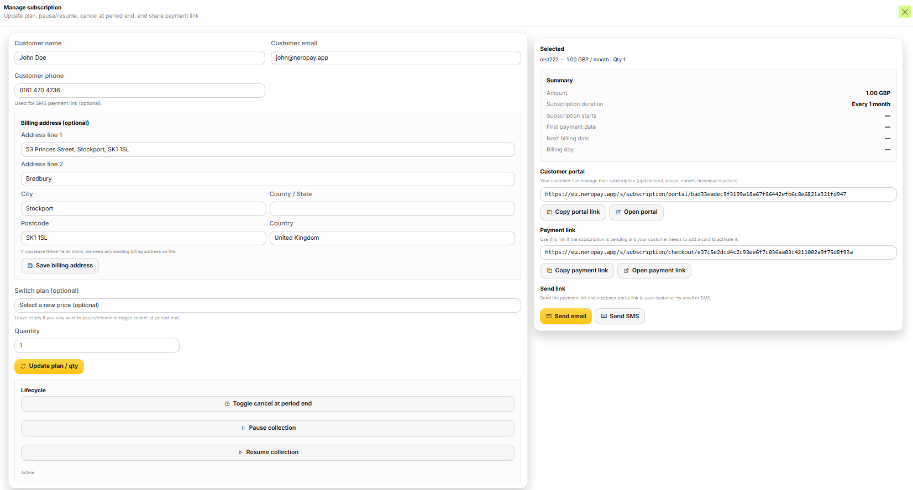Copy the payment link to clipboard
This screenshot has height=490, width=913.
[576, 271]
